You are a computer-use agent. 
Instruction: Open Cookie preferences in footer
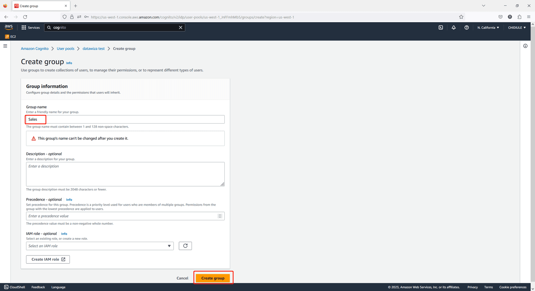(x=513, y=287)
